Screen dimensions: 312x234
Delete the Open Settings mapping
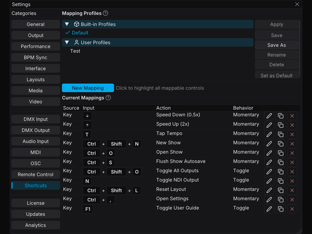click(x=292, y=200)
